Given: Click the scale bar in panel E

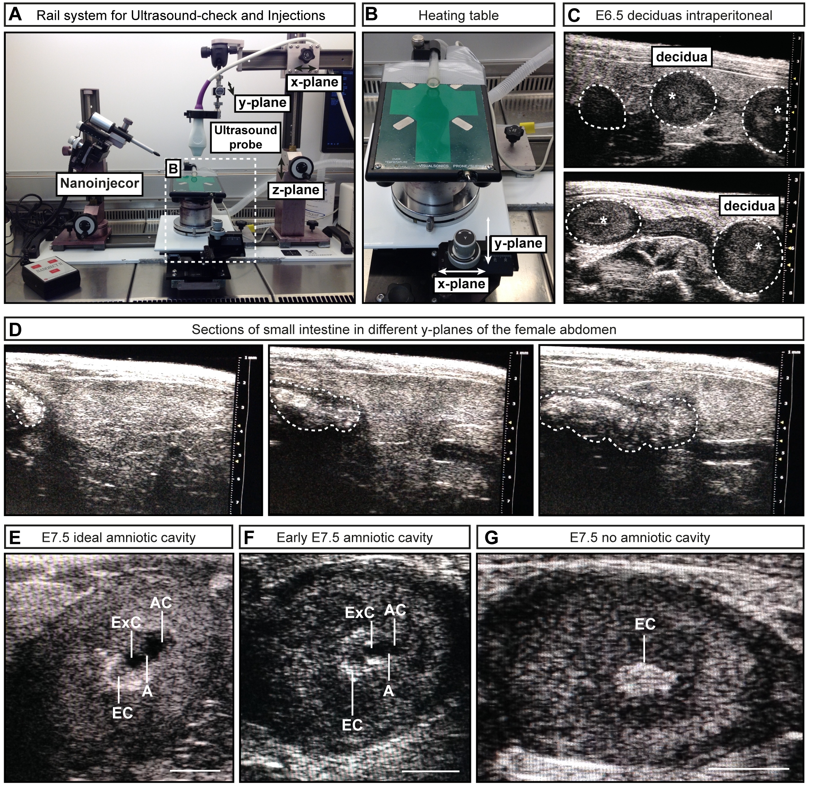Looking at the screenshot, I should pos(195,770).
